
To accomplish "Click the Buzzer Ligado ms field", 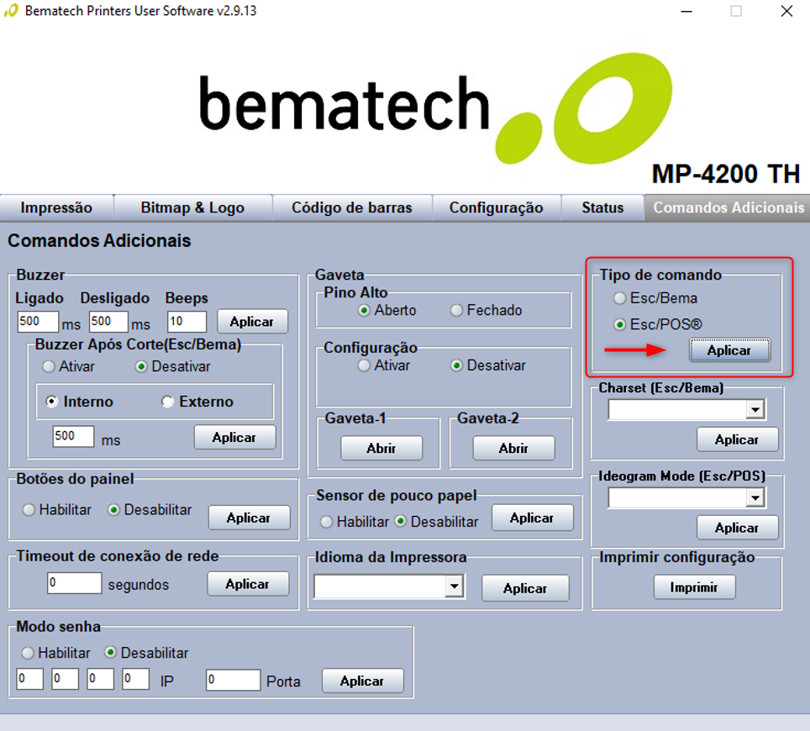I will 38,321.
